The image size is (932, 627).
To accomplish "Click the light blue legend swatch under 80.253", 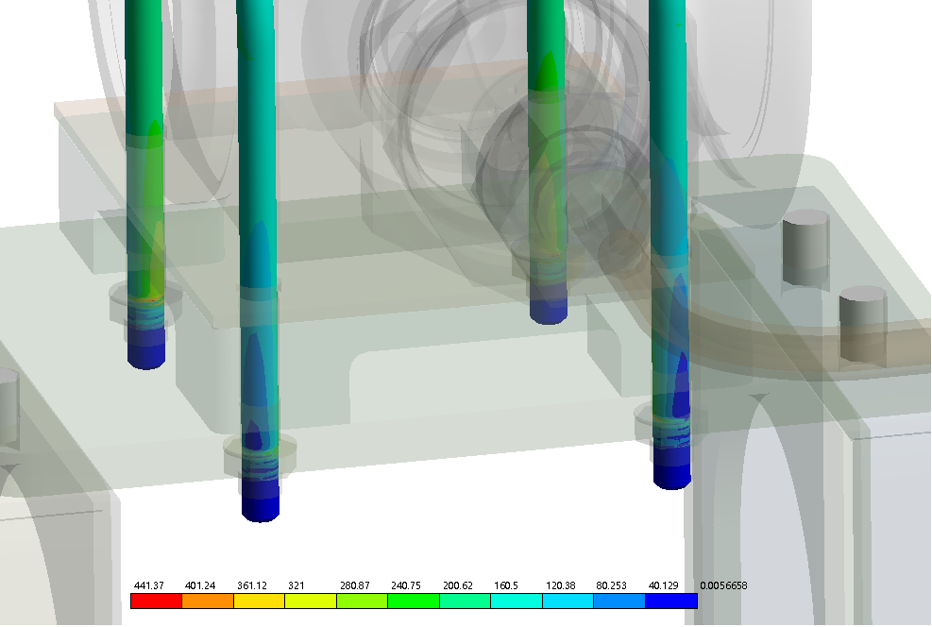I will click(619, 601).
